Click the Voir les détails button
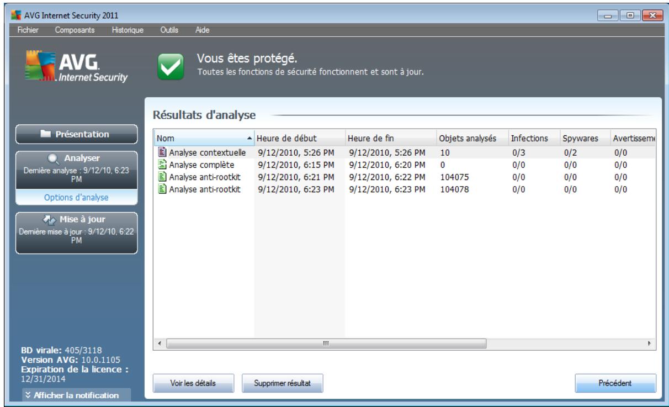The image size is (669, 407). (193, 383)
